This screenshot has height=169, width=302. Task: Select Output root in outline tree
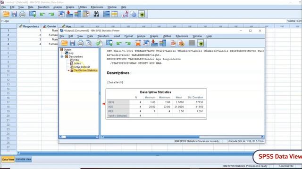(67, 49)
